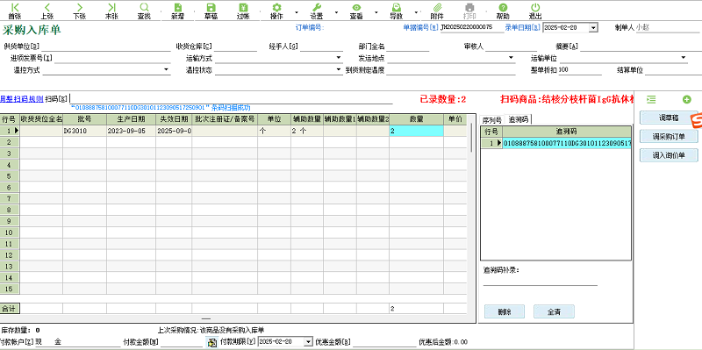Click the 整单折扣 field showing 100
The width and height of the screenshot is (702, 350).
point(580,70)
